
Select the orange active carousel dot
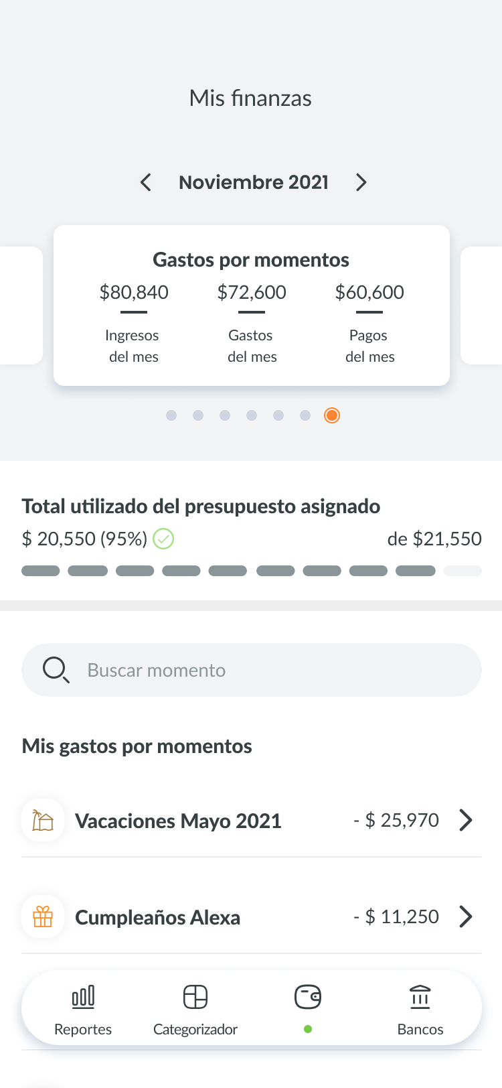332,415
